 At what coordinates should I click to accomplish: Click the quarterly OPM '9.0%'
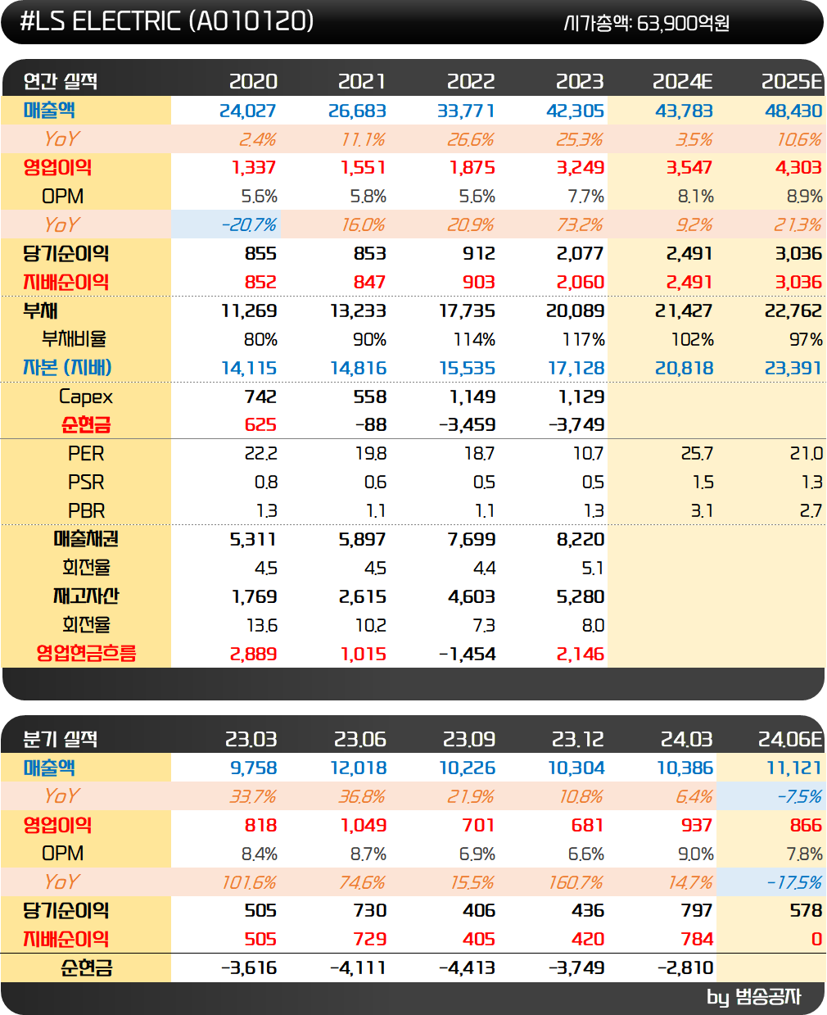tap(695, 854)
